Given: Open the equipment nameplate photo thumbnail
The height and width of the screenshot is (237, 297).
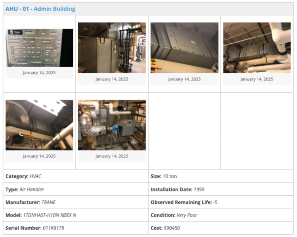Looking at the screenshot, I should point(39,48).
